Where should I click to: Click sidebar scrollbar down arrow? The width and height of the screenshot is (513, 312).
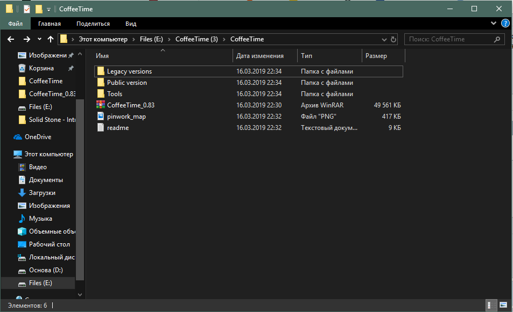(x=80, y=295)
